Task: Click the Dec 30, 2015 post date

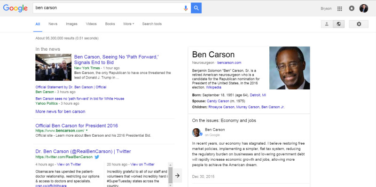Action: coord(203,177)
